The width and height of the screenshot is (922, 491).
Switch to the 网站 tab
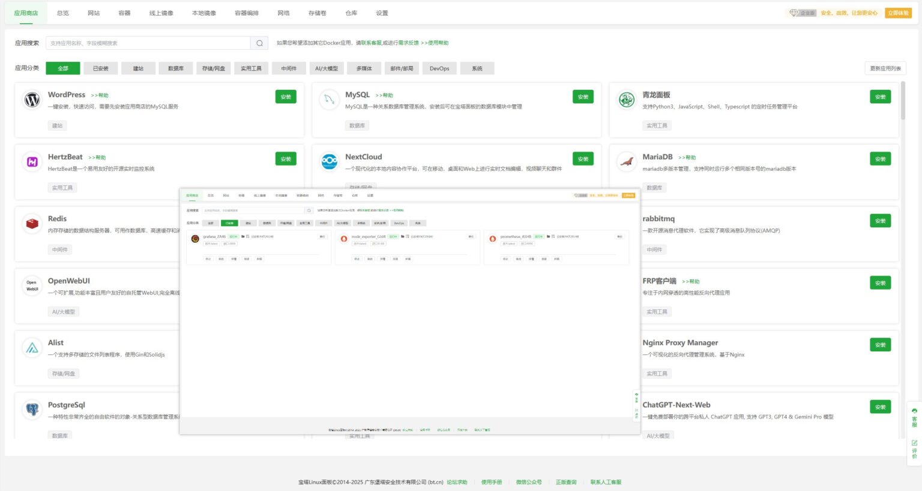click(94, 13)
